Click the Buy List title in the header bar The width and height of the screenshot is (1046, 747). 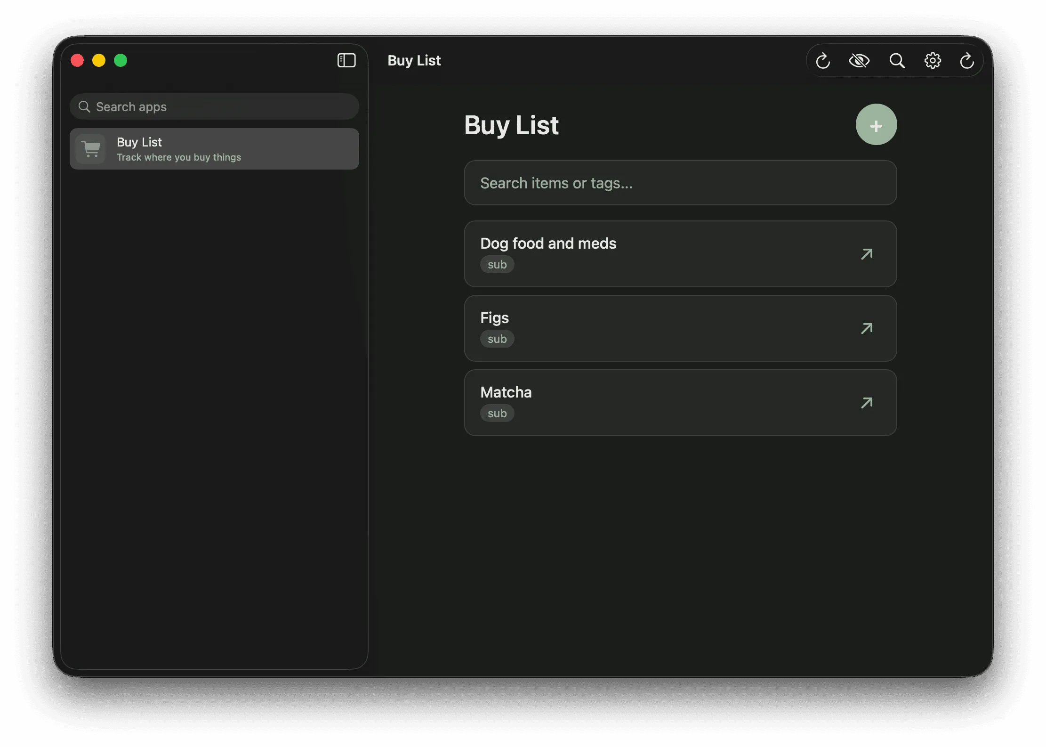414,60
